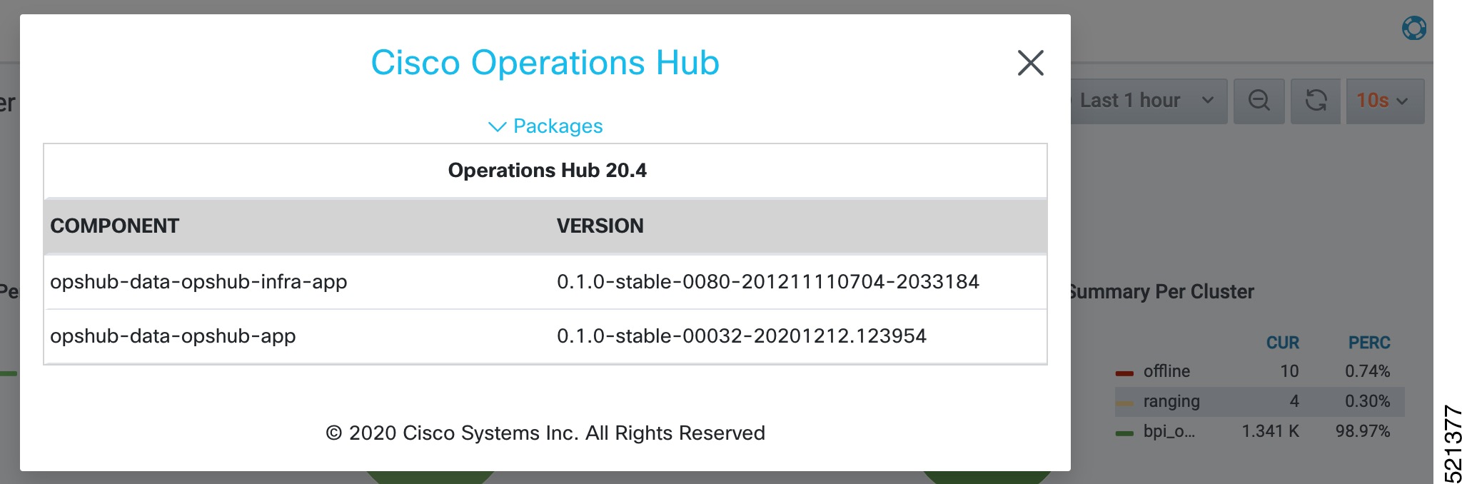The image size is (1462, 484).
Task: Click the magnifier icon beside the refresh button
Action: 1259,101
